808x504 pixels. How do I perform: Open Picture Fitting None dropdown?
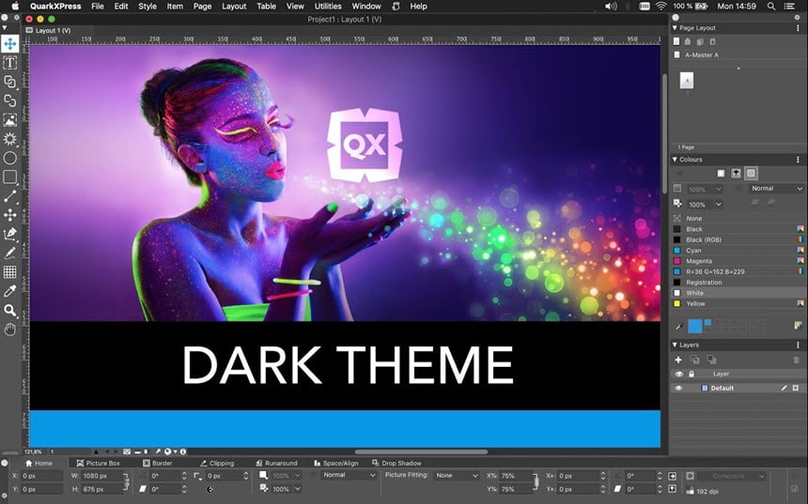(x=457, y=476)
